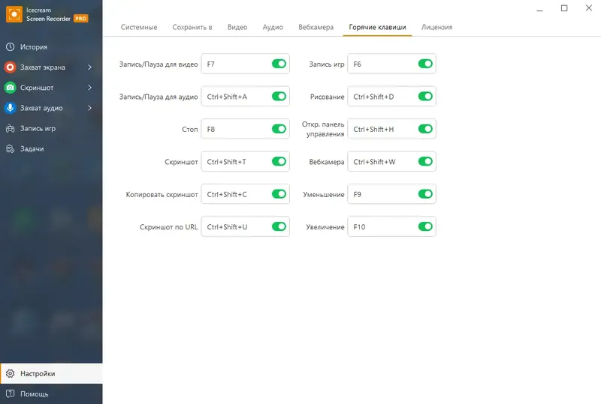The width and height of the screenshot is (601, 404).
Task: Click the Запись игр gamepad icon
Action: click(10, 129)
